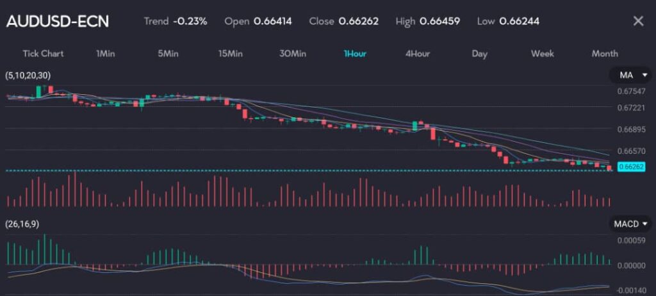The width and height of the screenshot is (656, 296).
Task: Open the Day timeframe chart
Action: (x=480, y=54)
